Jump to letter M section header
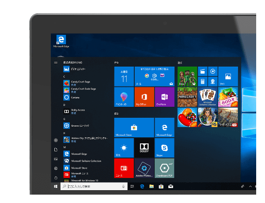 pyautogui.click(x=64, y=147)
